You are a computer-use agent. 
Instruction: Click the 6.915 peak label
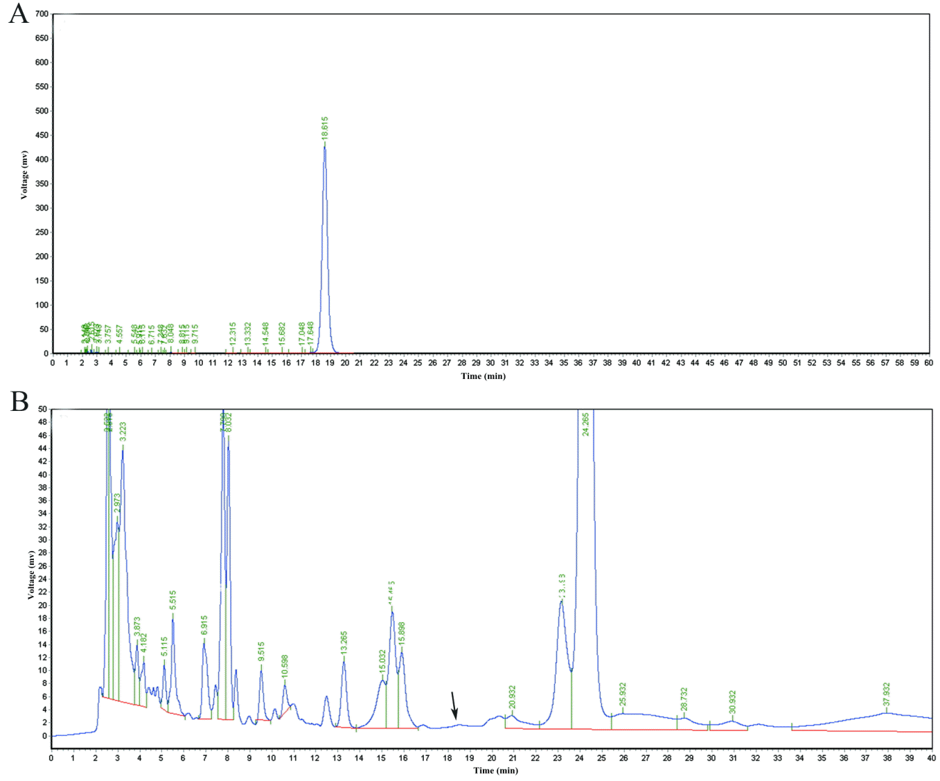coord(204,626)
